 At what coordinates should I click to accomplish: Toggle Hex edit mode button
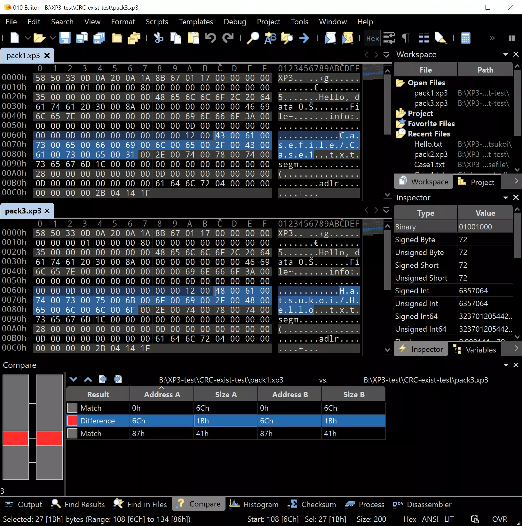[373, 38]
